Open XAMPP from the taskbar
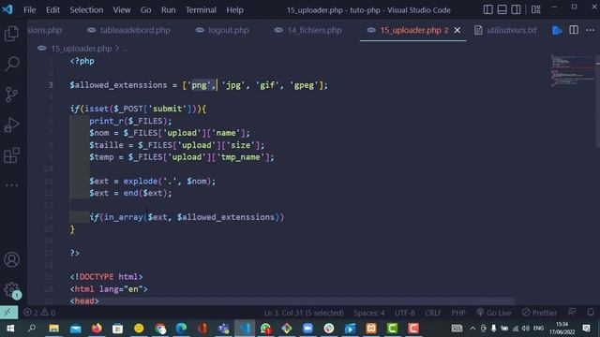The height and width of the screenshot is (337, 600). click(x=371, y=329)
